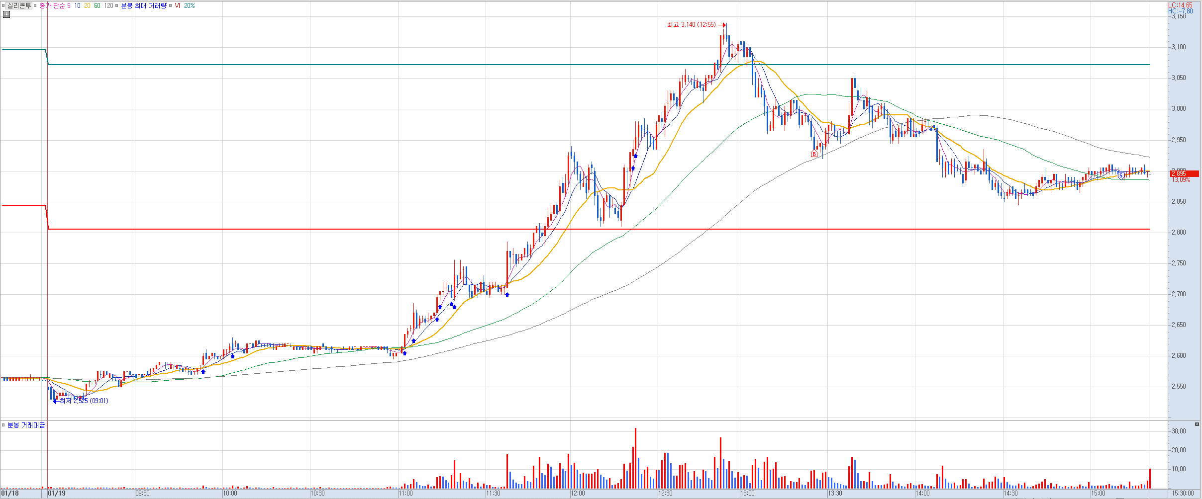Click the 15:30:00 closing time label
The width and height of the screenshot is (1202, 499).
pyautogui.click(x=1183, y=494)
